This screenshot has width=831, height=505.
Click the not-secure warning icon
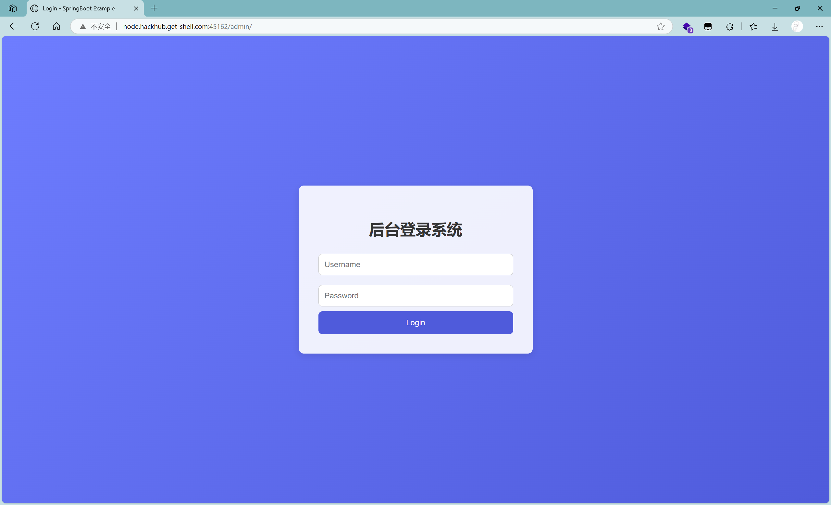pos(83,26)
